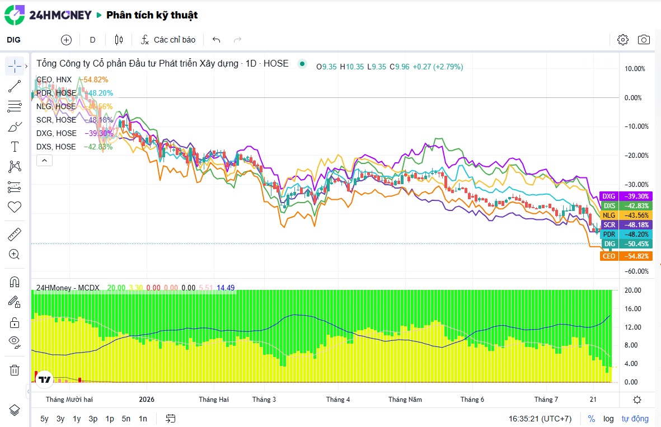
Task: Open the go to date calendar icon
Action: pos(170,419)
